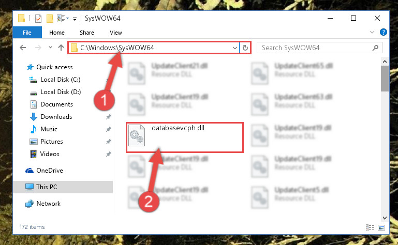Open the Share ribbon tab
Viewport: 398px width, 245px height.
tap(87, 33)
